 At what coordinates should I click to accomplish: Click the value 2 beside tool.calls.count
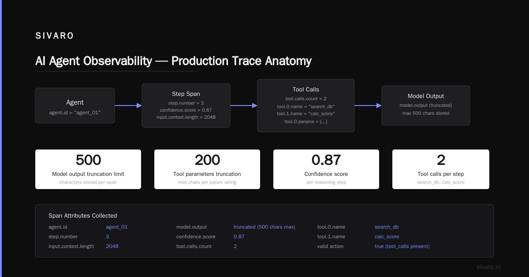[235, 246]
